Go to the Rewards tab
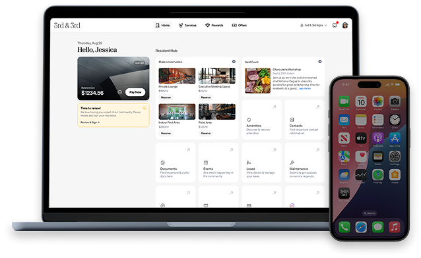The image size is (421, 258). click(214, 25)
